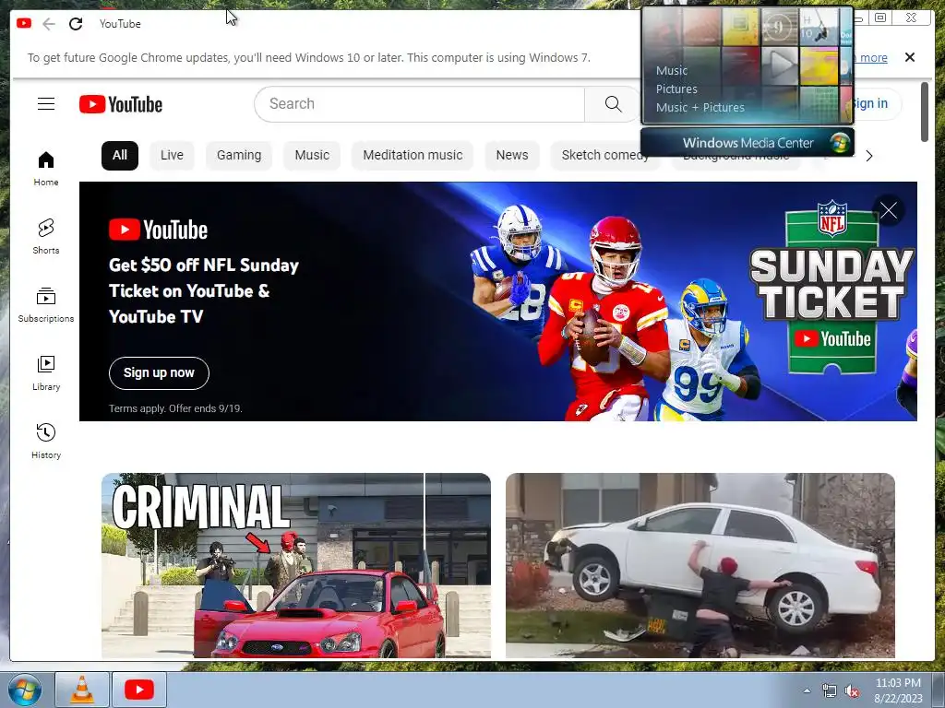Click the NFL Sunday Ticket logo graphic
The width and height of the screenshot is (945, 708).
click(x=831, y=288)
